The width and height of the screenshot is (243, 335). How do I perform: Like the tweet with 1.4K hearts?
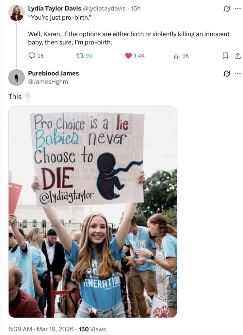pos(129,56)
